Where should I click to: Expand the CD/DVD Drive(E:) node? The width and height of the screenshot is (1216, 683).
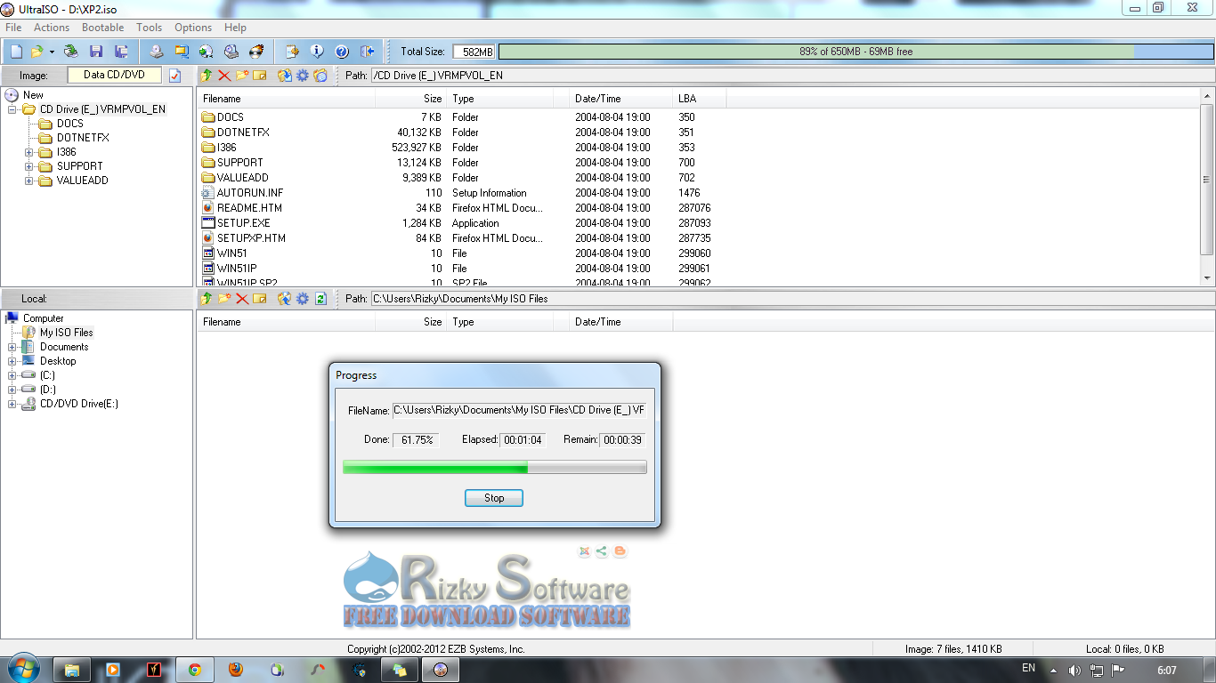[12, 404]
